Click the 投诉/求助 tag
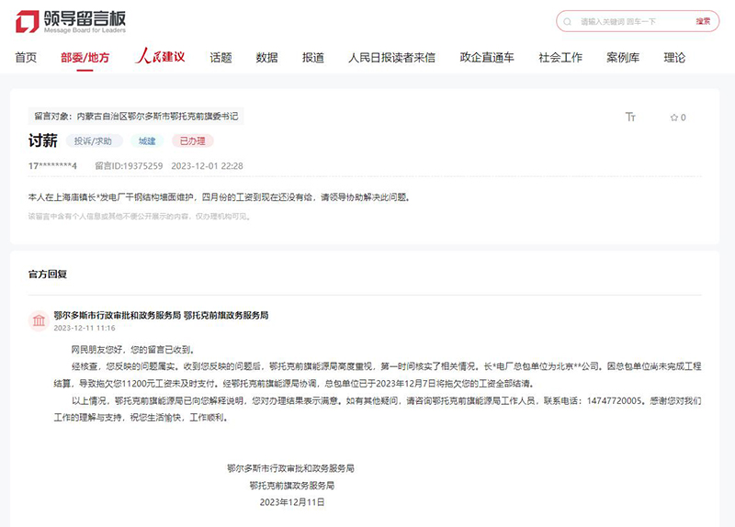This screenshot has height=527, width=735. click(x=94, y=141)
